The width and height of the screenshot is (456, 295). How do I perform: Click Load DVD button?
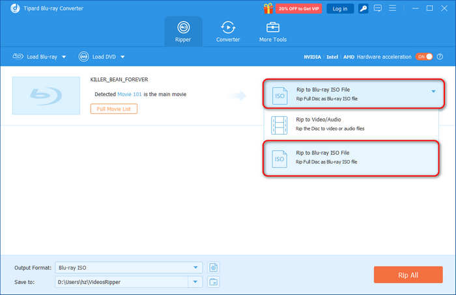98,57
